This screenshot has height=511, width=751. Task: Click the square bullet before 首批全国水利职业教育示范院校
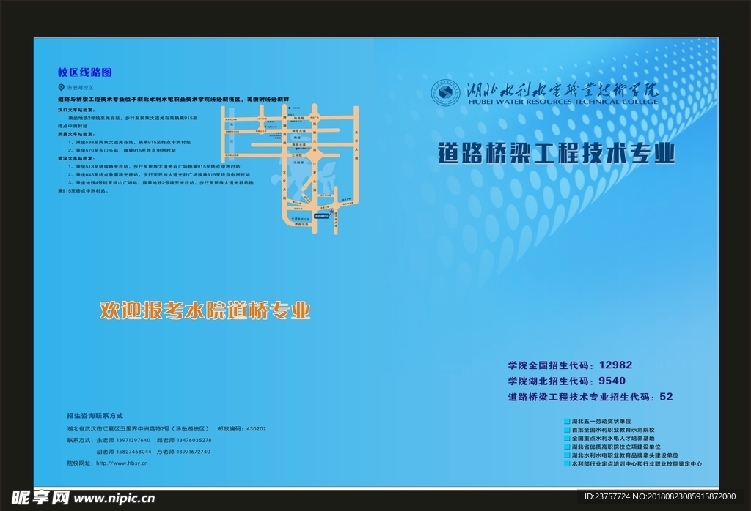567,430
